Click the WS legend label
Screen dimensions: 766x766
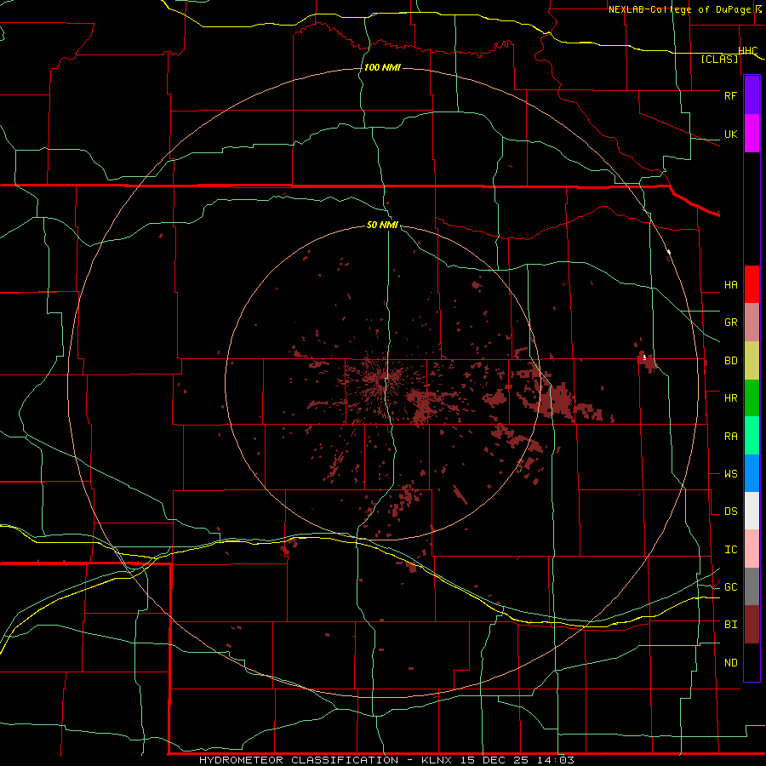tap(730, 474)
